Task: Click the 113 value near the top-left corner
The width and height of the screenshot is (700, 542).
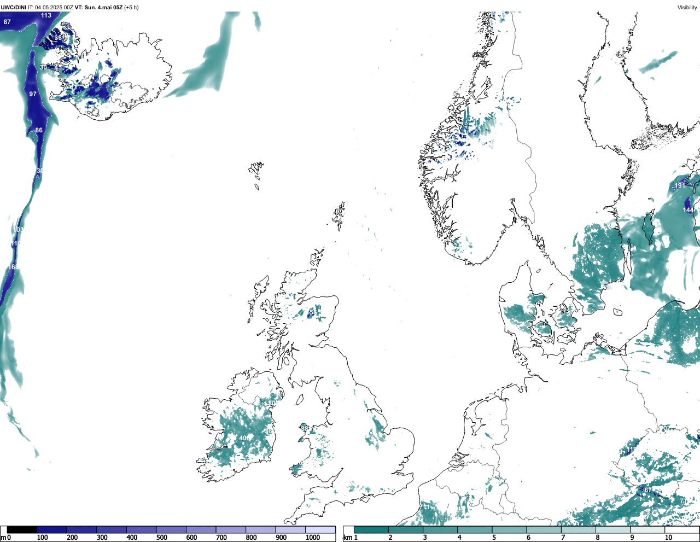Action: 46,15
